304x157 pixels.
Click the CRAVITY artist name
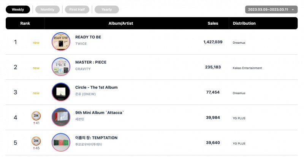click(83, 69)
